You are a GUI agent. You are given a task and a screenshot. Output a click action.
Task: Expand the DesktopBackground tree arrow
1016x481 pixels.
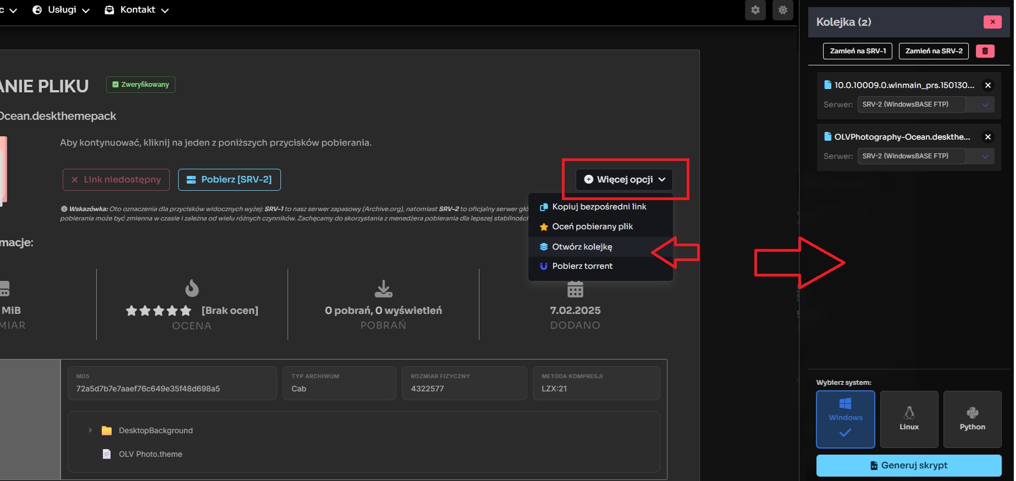coord(90,430)
